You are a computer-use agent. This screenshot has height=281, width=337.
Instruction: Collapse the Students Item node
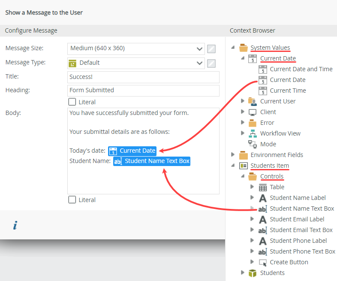[x=233, y=165]
